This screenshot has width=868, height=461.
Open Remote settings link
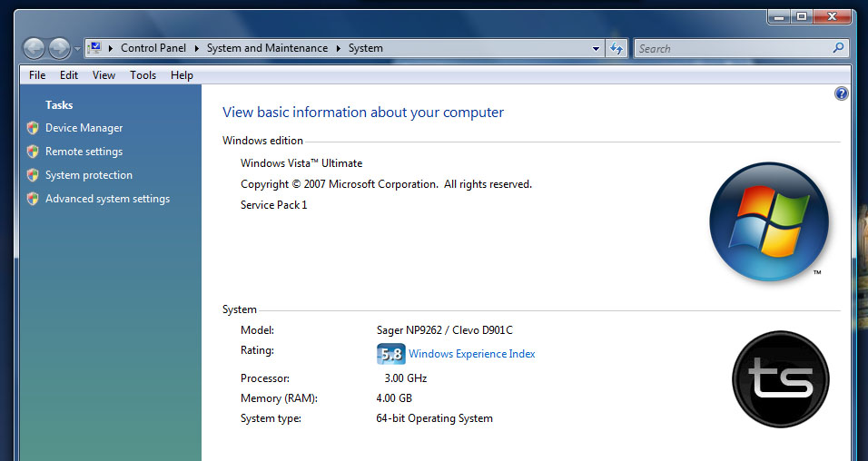(x=84, y=152)
